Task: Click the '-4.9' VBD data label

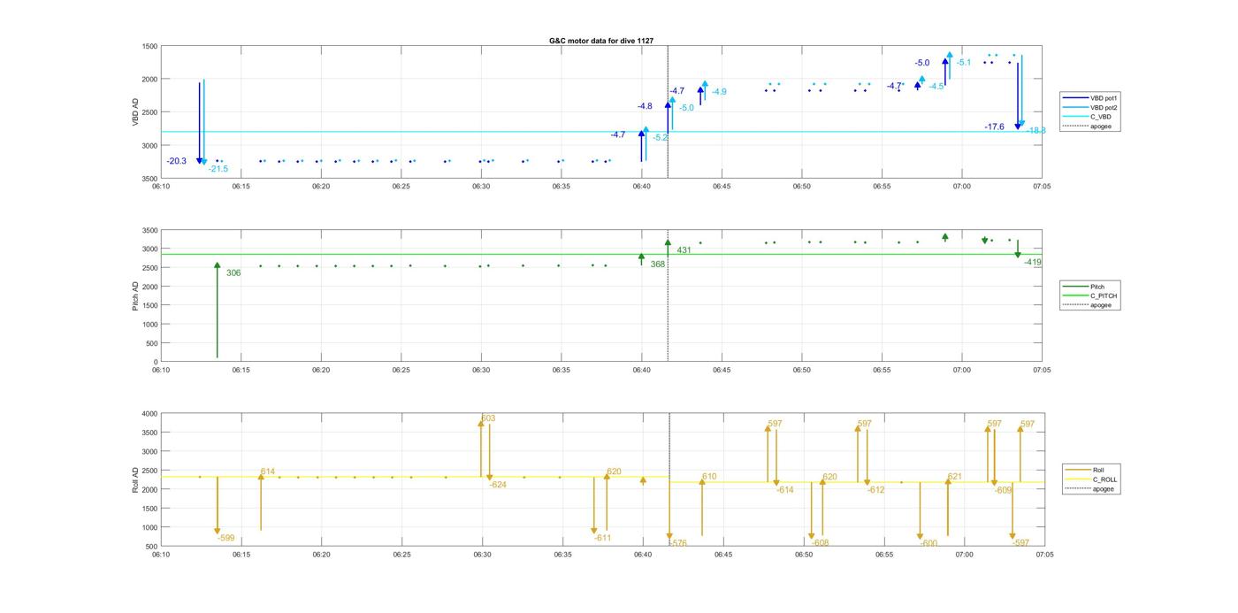Action: tap(719, 92)
